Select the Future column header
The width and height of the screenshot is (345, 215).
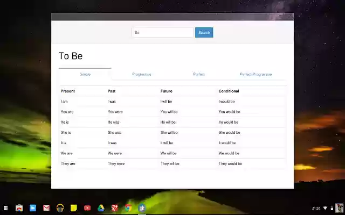[x=167, y=91]
